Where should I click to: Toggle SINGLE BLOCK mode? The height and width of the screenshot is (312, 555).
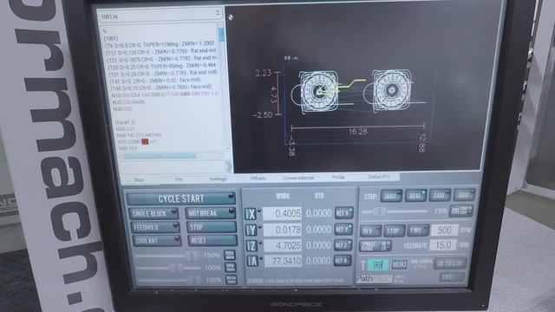(x=153, y=213)
